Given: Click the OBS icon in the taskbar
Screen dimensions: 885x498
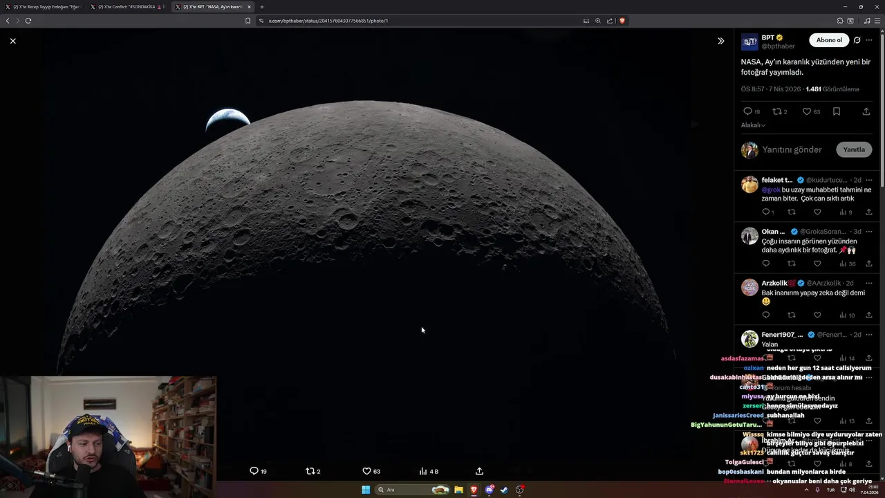Looking at the screenshot, I should point(519,490).
